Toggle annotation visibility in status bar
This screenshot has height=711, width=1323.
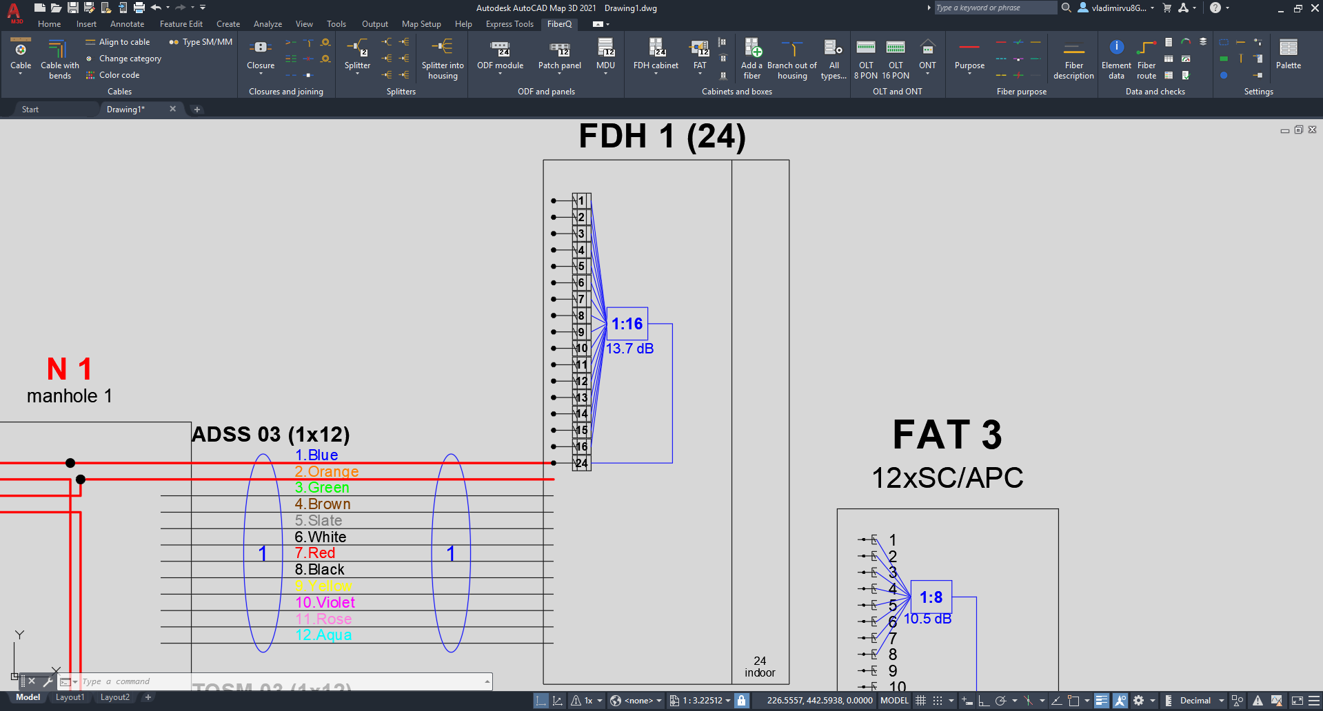(1120, 701)
